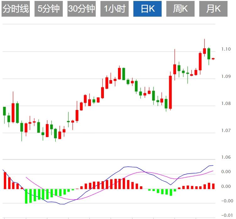This screenshot has height=219, width=236.
Task: Open the 30分钟 interval tab
Action: (81, 9)
